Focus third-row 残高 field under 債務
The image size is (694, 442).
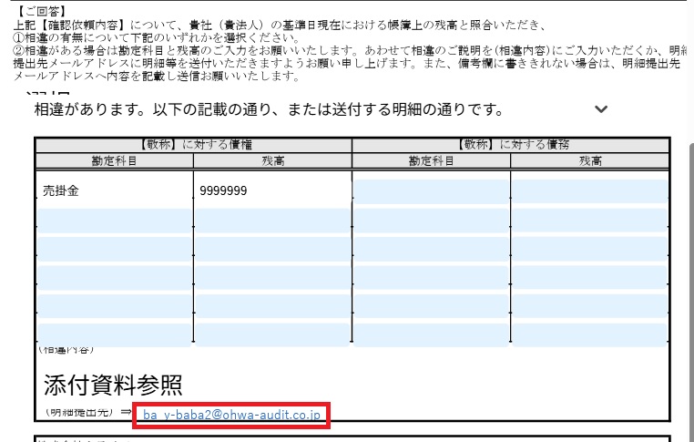click(589, 249)
